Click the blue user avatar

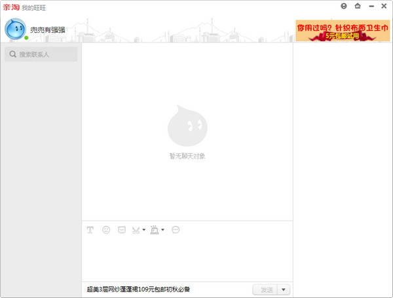(15, 29)
